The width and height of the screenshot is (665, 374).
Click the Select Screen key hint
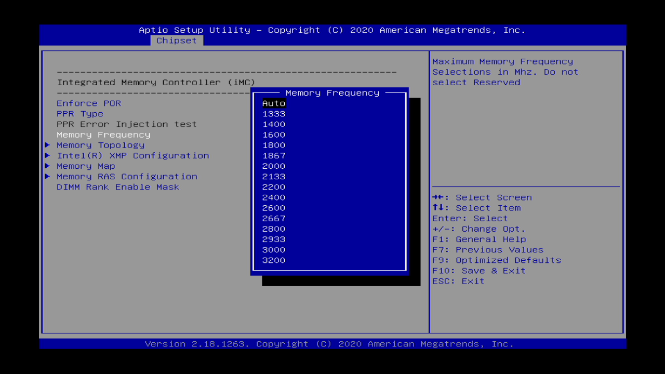tap(482, 197)
